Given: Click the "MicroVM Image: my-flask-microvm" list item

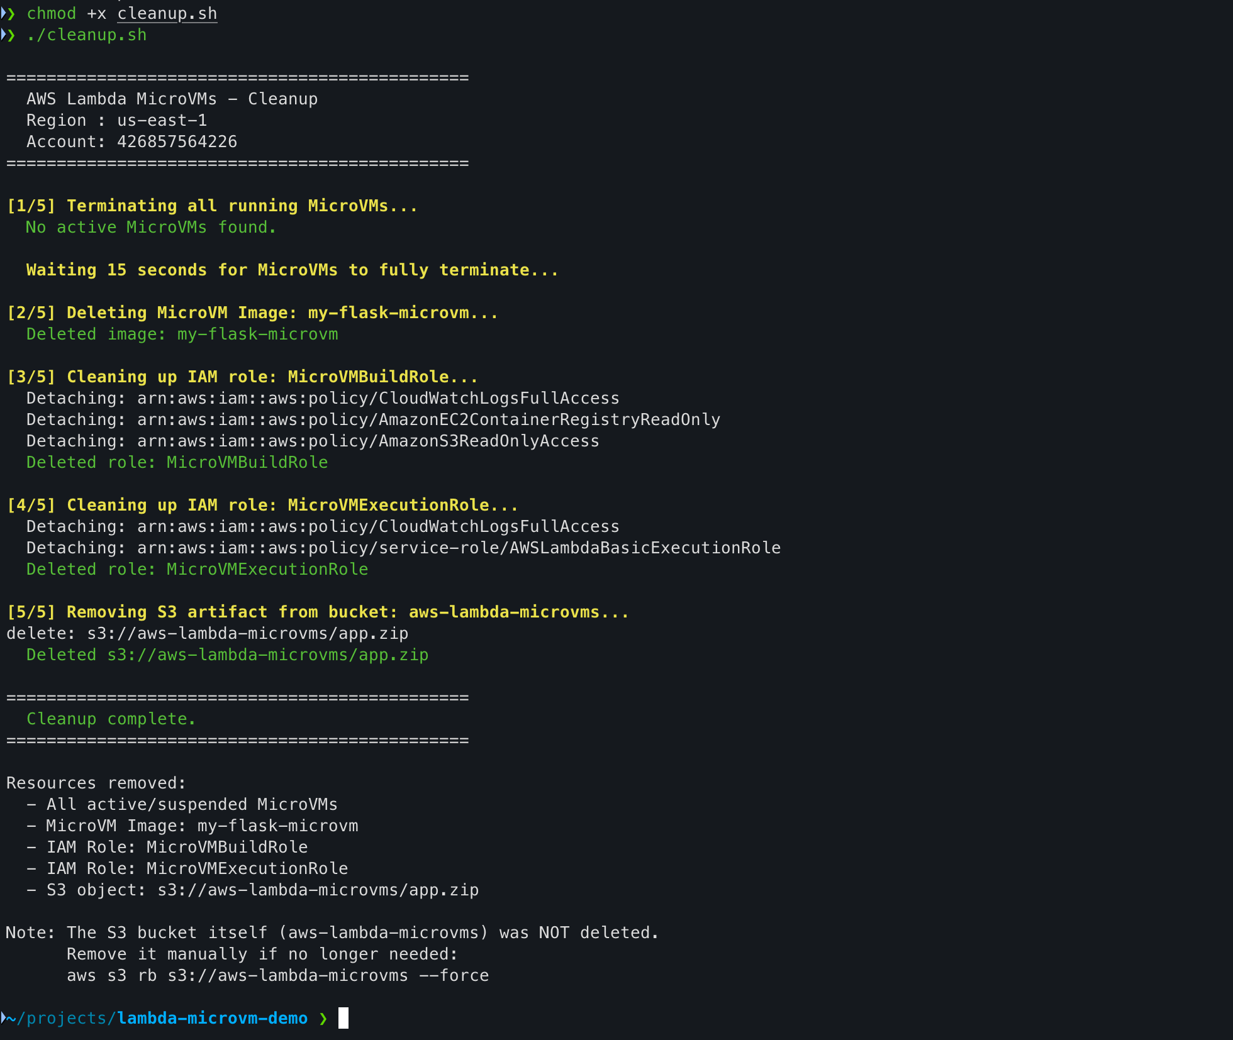Looking at the screenshot, I should (192, 826).
